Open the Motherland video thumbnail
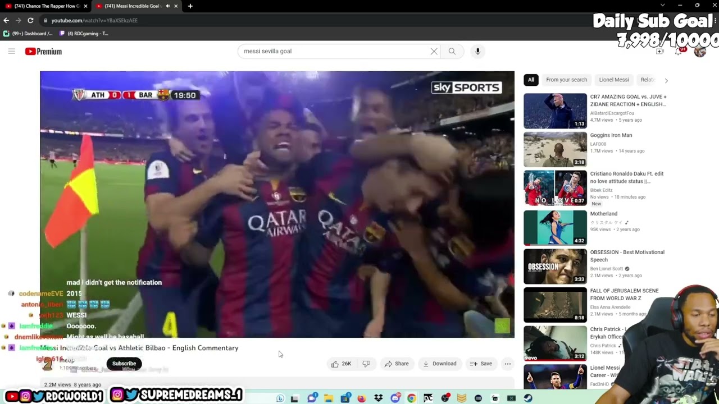Screen dimensions: 719x404 click(555, 228)
